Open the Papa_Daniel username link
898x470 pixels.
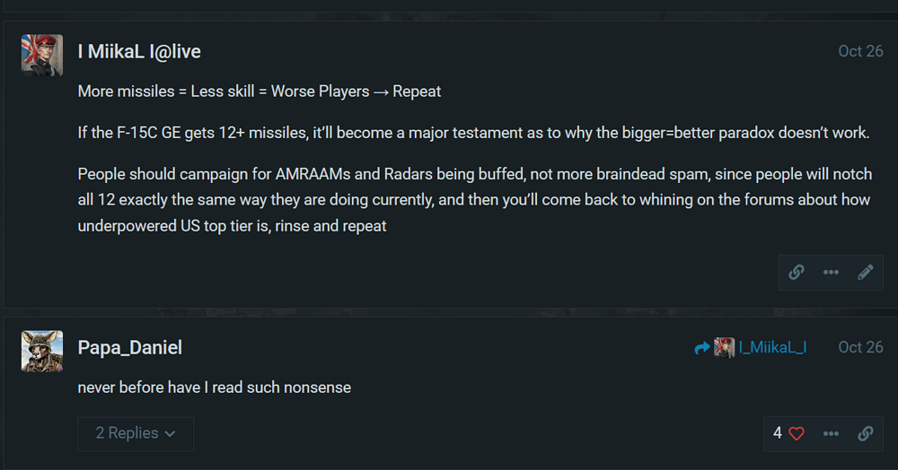(130, 347)
